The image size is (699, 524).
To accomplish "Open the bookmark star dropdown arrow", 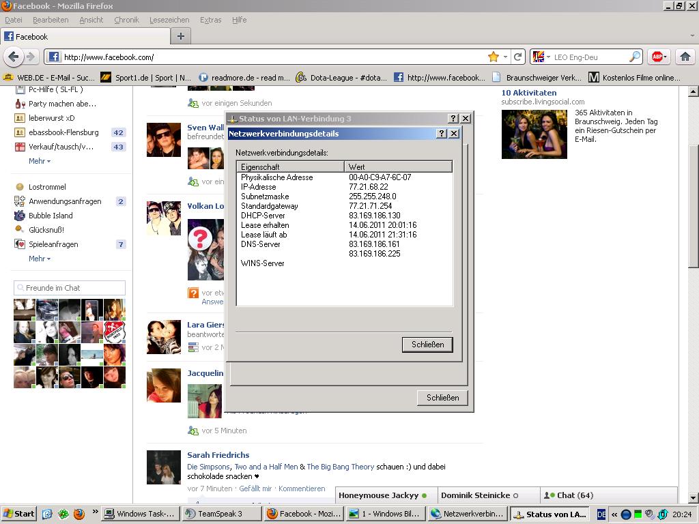I will (x=505, y=57).
